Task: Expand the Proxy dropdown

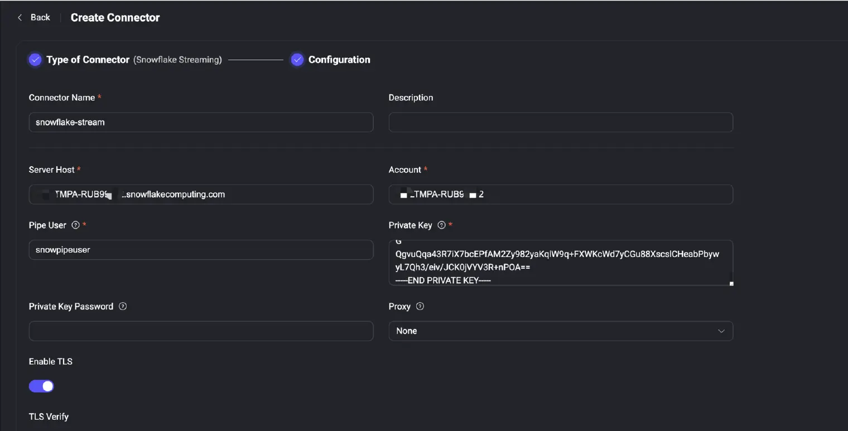Action: coord(560,331)
